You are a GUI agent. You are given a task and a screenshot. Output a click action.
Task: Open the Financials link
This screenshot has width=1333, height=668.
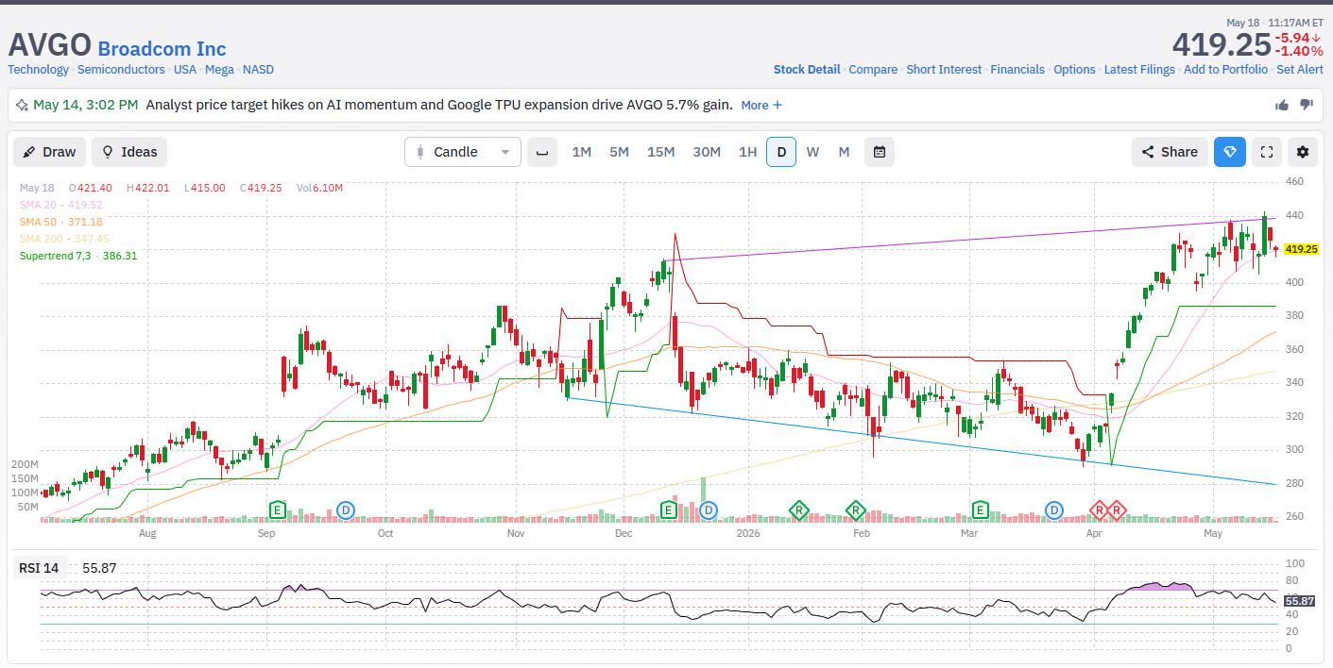1017,70
